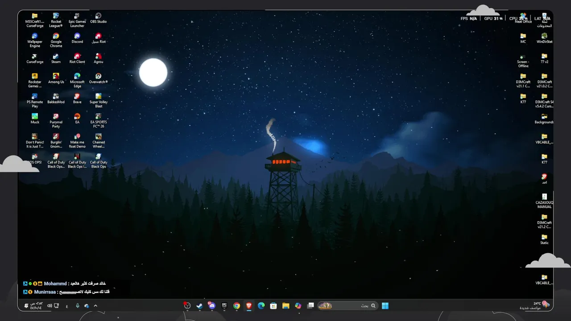Expand hidden system tray icons chevron
This screenshot has width=571, height=321.
95,306
